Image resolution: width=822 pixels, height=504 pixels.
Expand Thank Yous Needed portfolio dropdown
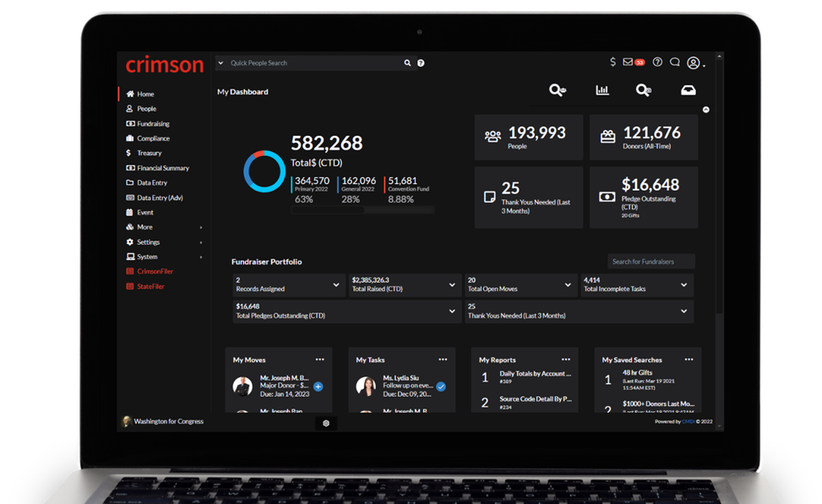(684, 312)
